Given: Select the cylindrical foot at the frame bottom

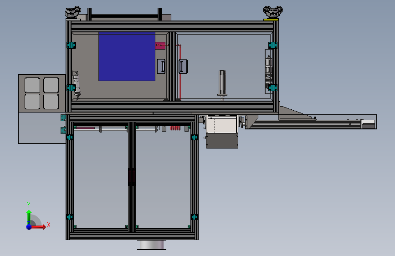Looking at the screenshot, I should pos(152,245).
